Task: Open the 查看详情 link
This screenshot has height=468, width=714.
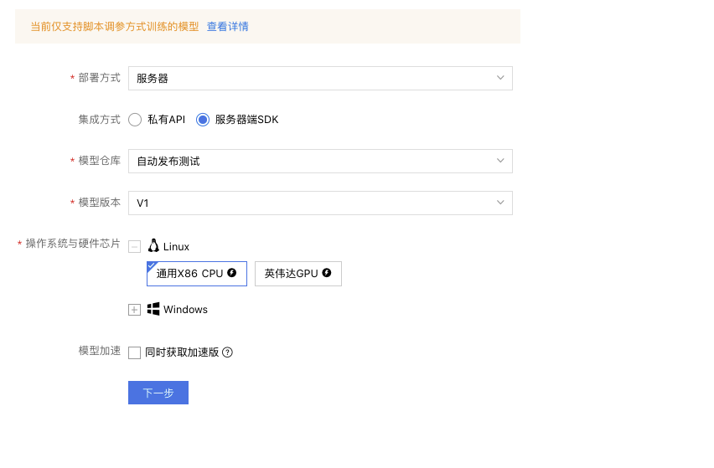Action: pyautogui.click(x=228, y=27)
